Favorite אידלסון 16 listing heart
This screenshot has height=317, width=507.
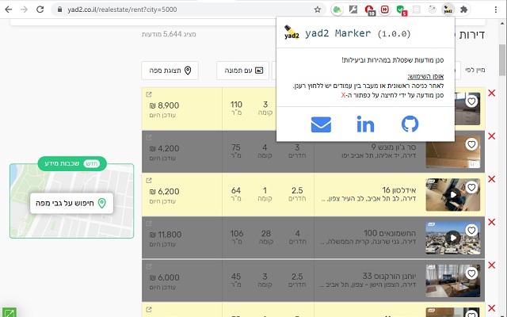[x=471, y=187]
